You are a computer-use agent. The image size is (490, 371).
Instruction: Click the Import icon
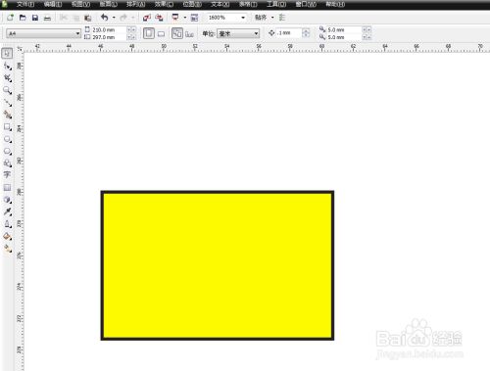147,18
